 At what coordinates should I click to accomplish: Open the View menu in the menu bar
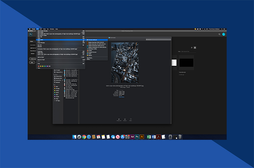pyautogui.click(x=44, y=29)
